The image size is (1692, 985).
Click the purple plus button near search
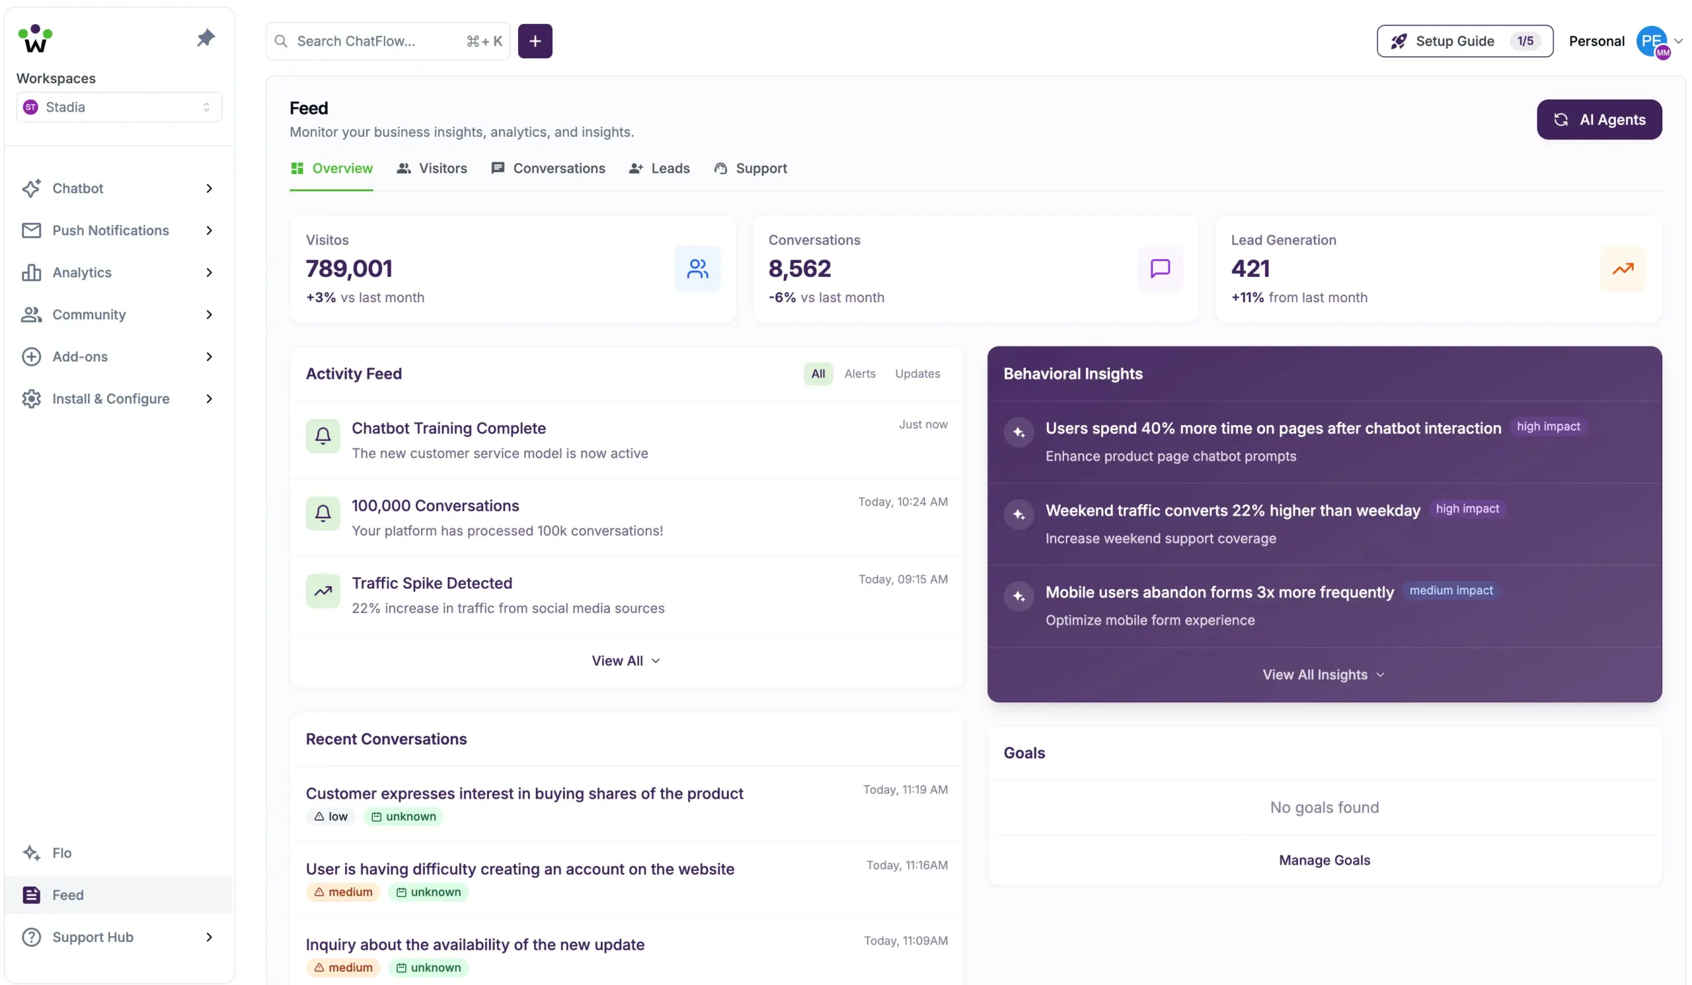click(535, 41)
